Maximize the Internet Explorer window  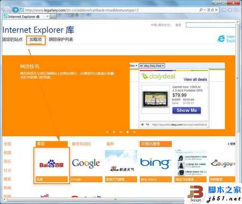(223, 3)
